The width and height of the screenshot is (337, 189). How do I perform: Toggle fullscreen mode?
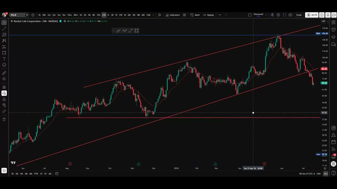click(284, 15)
